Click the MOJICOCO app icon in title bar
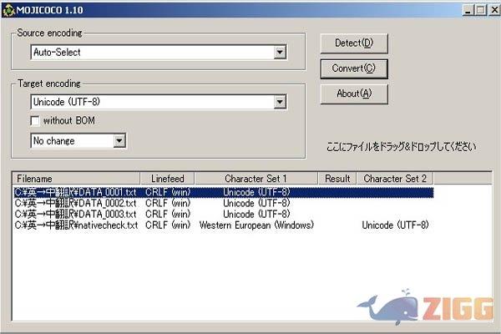Viewport: 501px width, 334px height. pyautogui.click(x=10, y=9)
